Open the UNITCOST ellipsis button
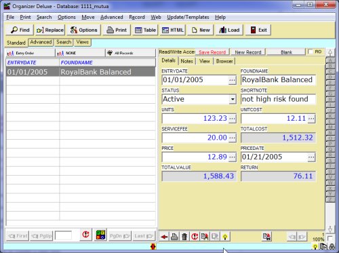This screenshot has width=339, height=253. (x=311, y=119)
